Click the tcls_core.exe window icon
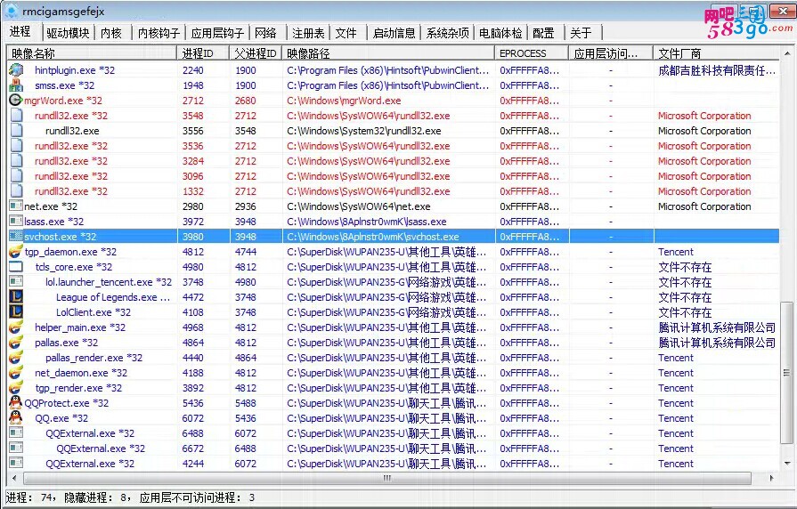Screen dimensions: 797x509 (16, 267)
